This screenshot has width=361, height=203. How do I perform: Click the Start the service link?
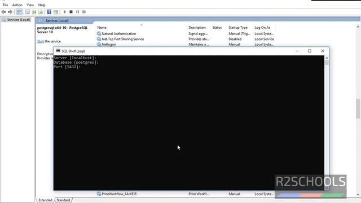coord(41,41)
